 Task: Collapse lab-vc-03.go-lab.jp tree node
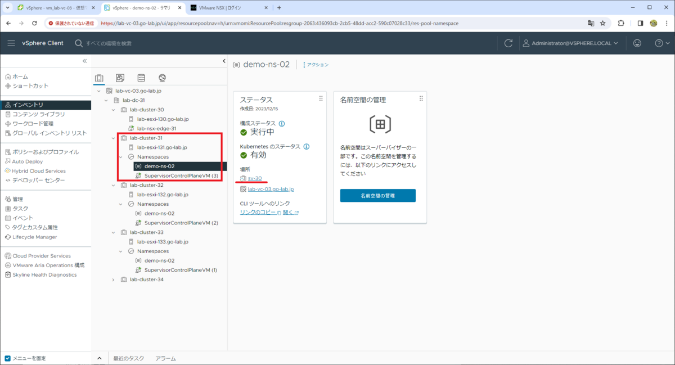(99, 91)
